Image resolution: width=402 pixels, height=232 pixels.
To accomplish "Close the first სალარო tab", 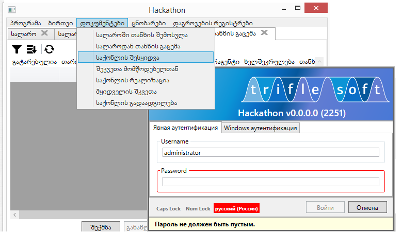I will [x=44, y=33].
